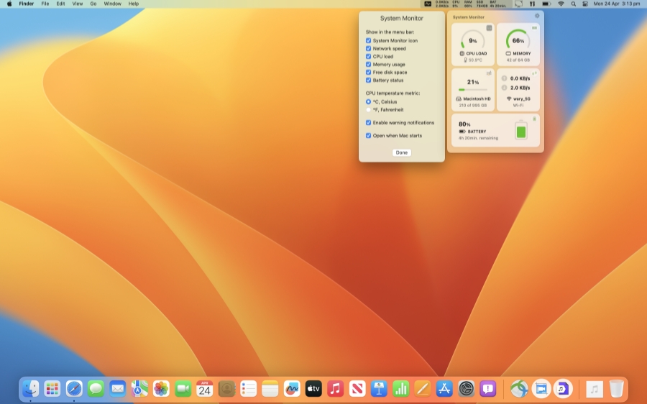
Task: Click the System Monitor menu bar icon
Action: [428, 4]
